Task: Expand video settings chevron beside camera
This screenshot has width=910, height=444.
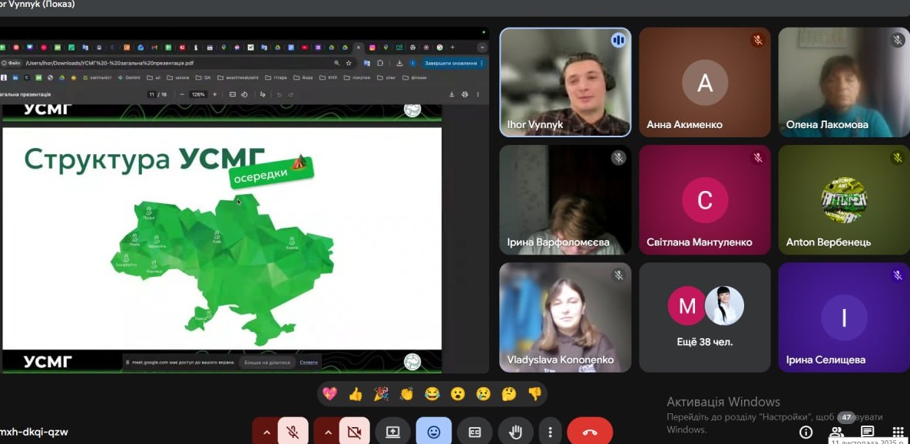Action: click(328, 432)
